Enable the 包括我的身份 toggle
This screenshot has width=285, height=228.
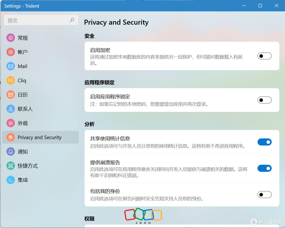tap(264, 194)
